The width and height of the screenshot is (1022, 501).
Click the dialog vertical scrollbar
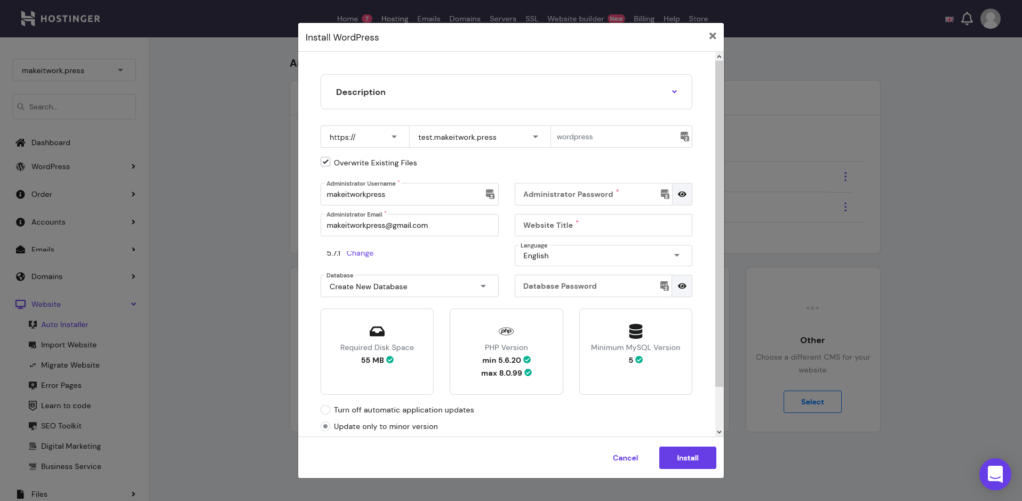tap(719, 225)
